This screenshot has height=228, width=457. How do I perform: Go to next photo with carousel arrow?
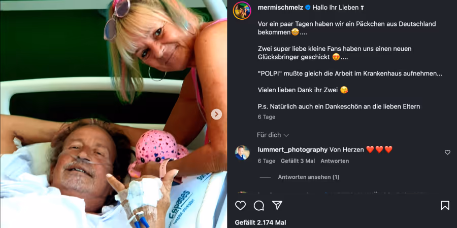click(216, 115)
